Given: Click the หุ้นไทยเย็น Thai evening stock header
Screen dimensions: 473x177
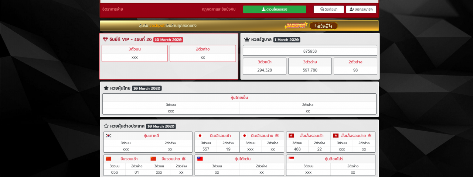Looking at the screenshot, I should pyautogui.click(x=239, y=98).
